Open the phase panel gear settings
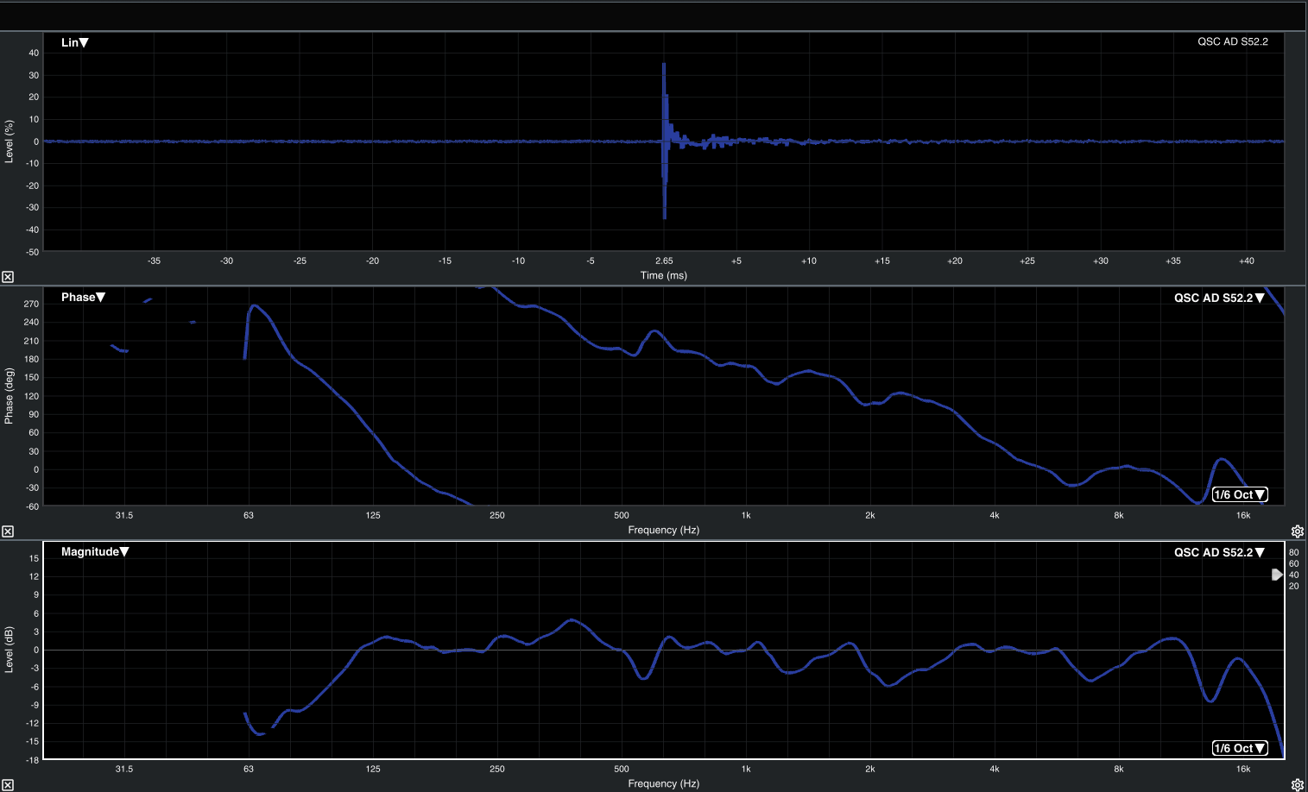The image size is (1308, 792). (1297, 531)
